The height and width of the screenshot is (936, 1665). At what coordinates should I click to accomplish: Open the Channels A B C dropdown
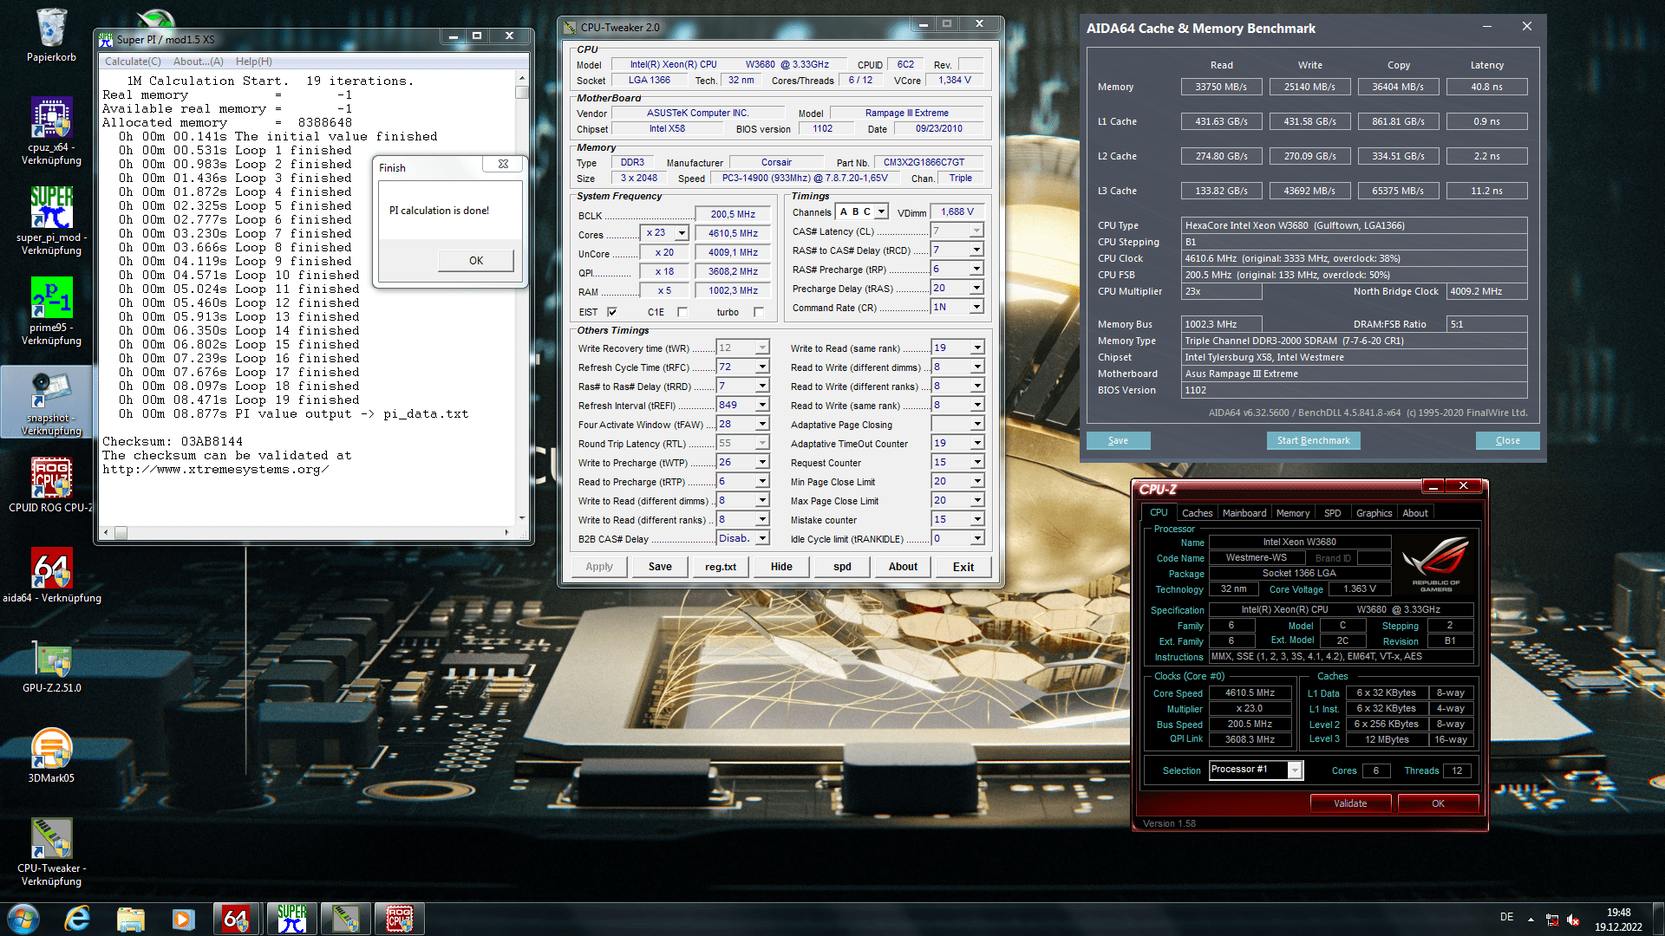click(881, 211)
